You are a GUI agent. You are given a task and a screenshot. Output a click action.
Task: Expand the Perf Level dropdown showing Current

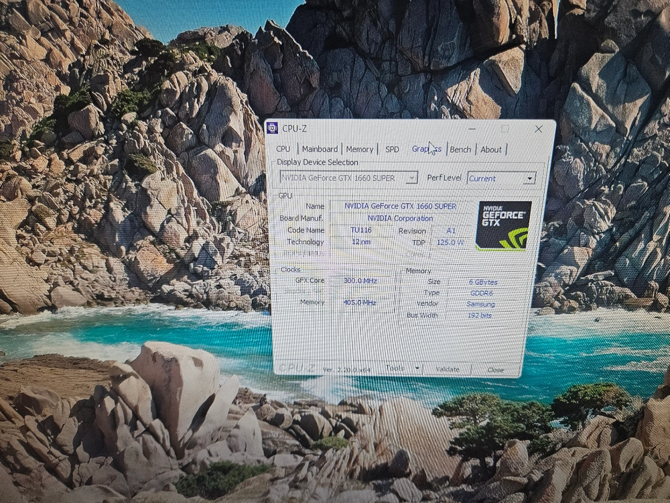point(501,178)
